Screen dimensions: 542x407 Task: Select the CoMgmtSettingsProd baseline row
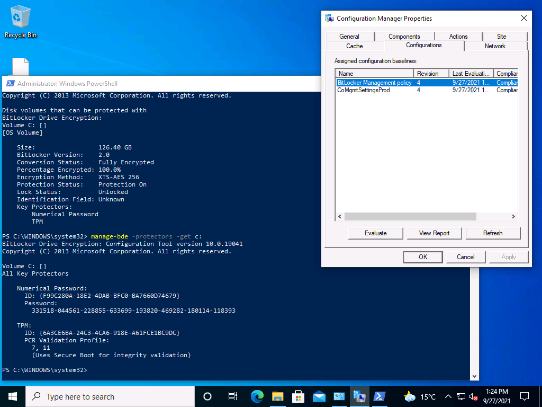tap(427, 90)
